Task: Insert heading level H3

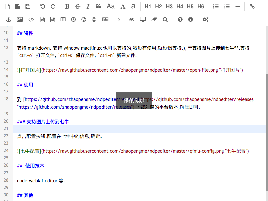Action: point(169,6)
